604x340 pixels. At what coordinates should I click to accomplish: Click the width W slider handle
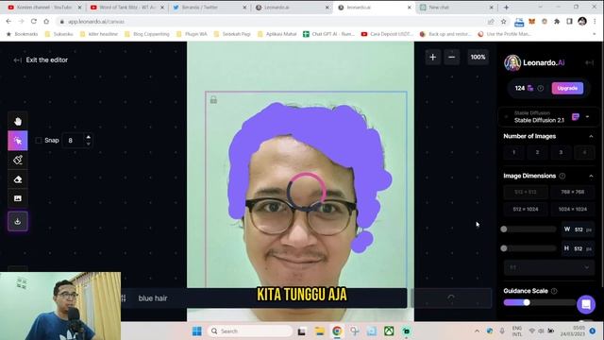point(504,229)
